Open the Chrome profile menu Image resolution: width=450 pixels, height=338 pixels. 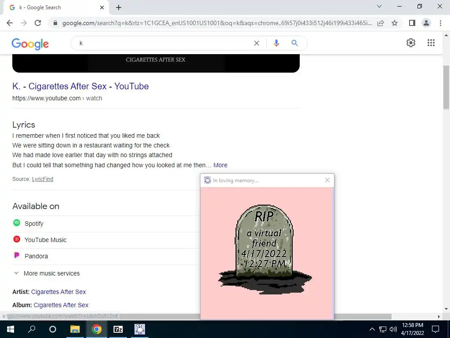point(426,23)
